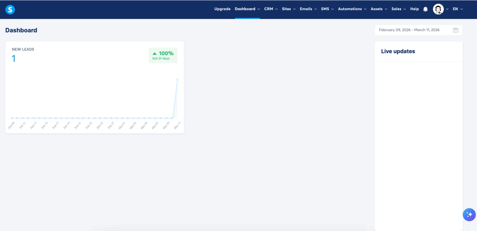Expand the Sales dropdown

point(398,9)
